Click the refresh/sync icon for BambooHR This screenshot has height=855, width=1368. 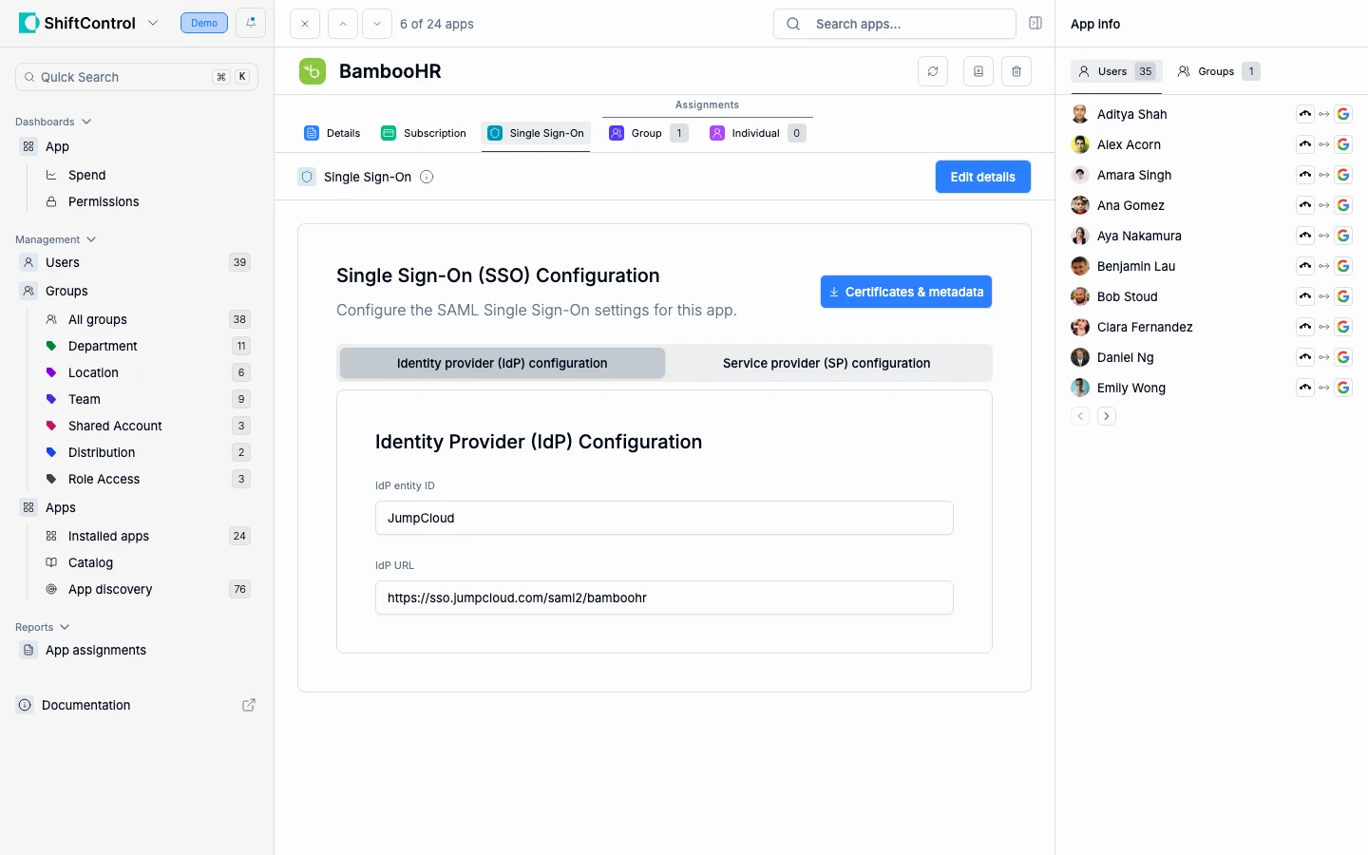933,71
